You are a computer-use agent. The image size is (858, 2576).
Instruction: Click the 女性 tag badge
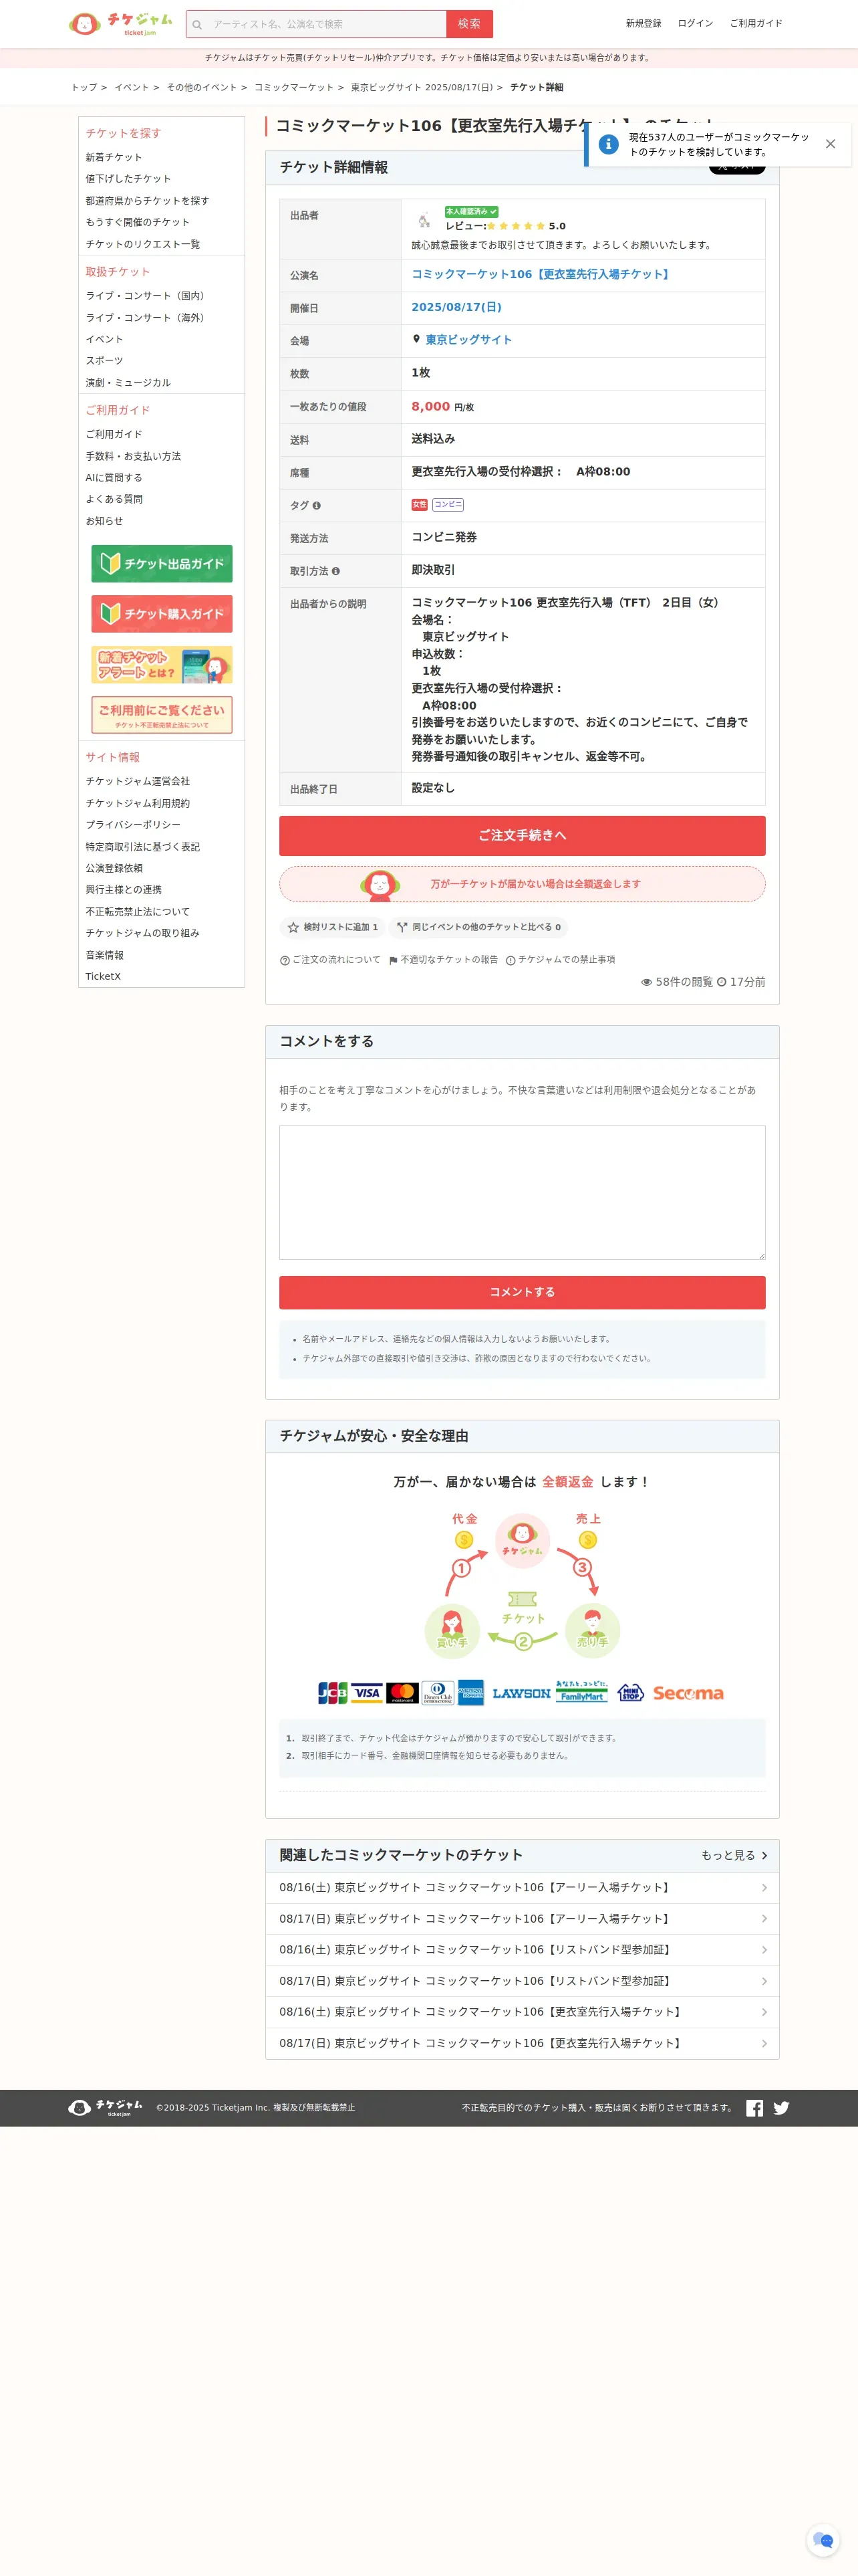pos(420,505)
